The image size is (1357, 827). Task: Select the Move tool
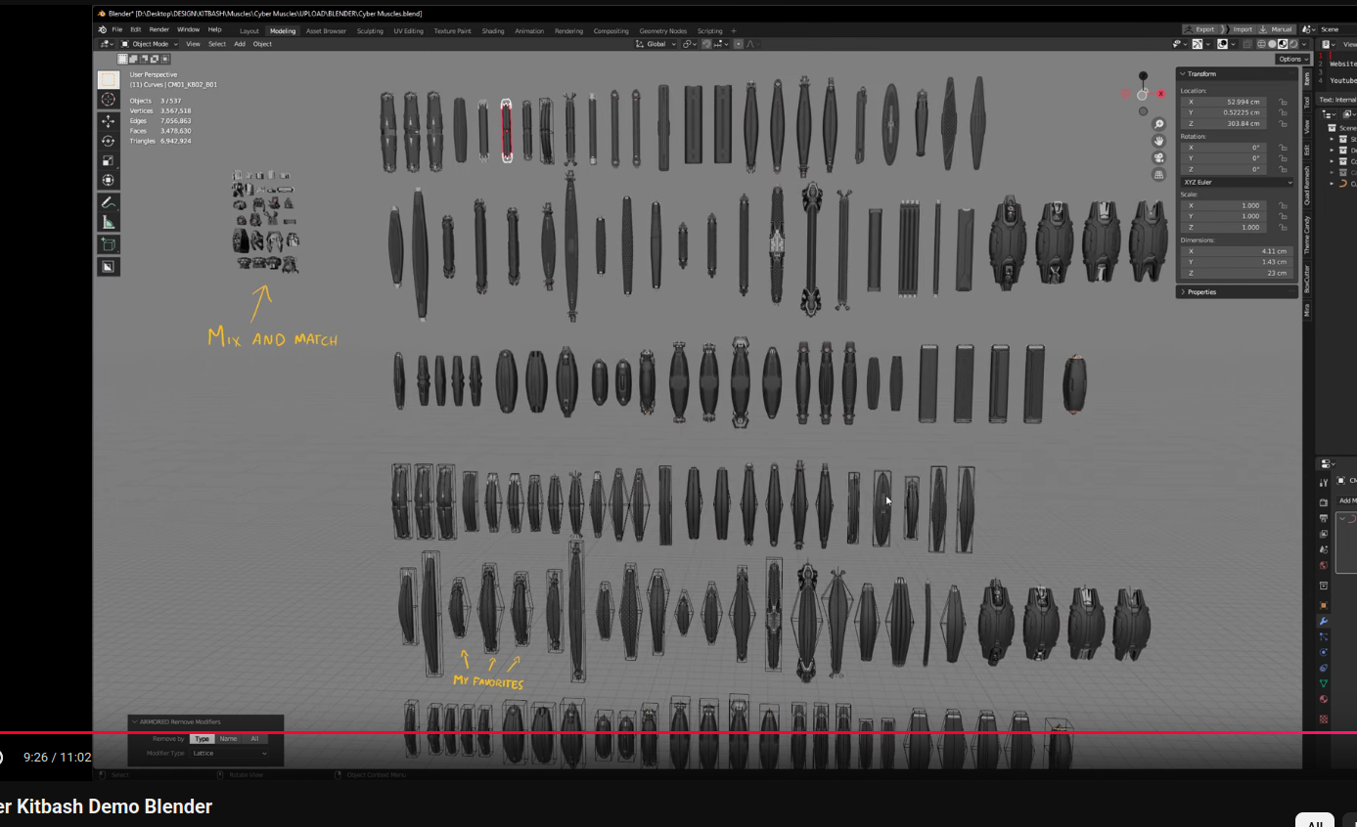pyautogui.click(x=108, y=121)
